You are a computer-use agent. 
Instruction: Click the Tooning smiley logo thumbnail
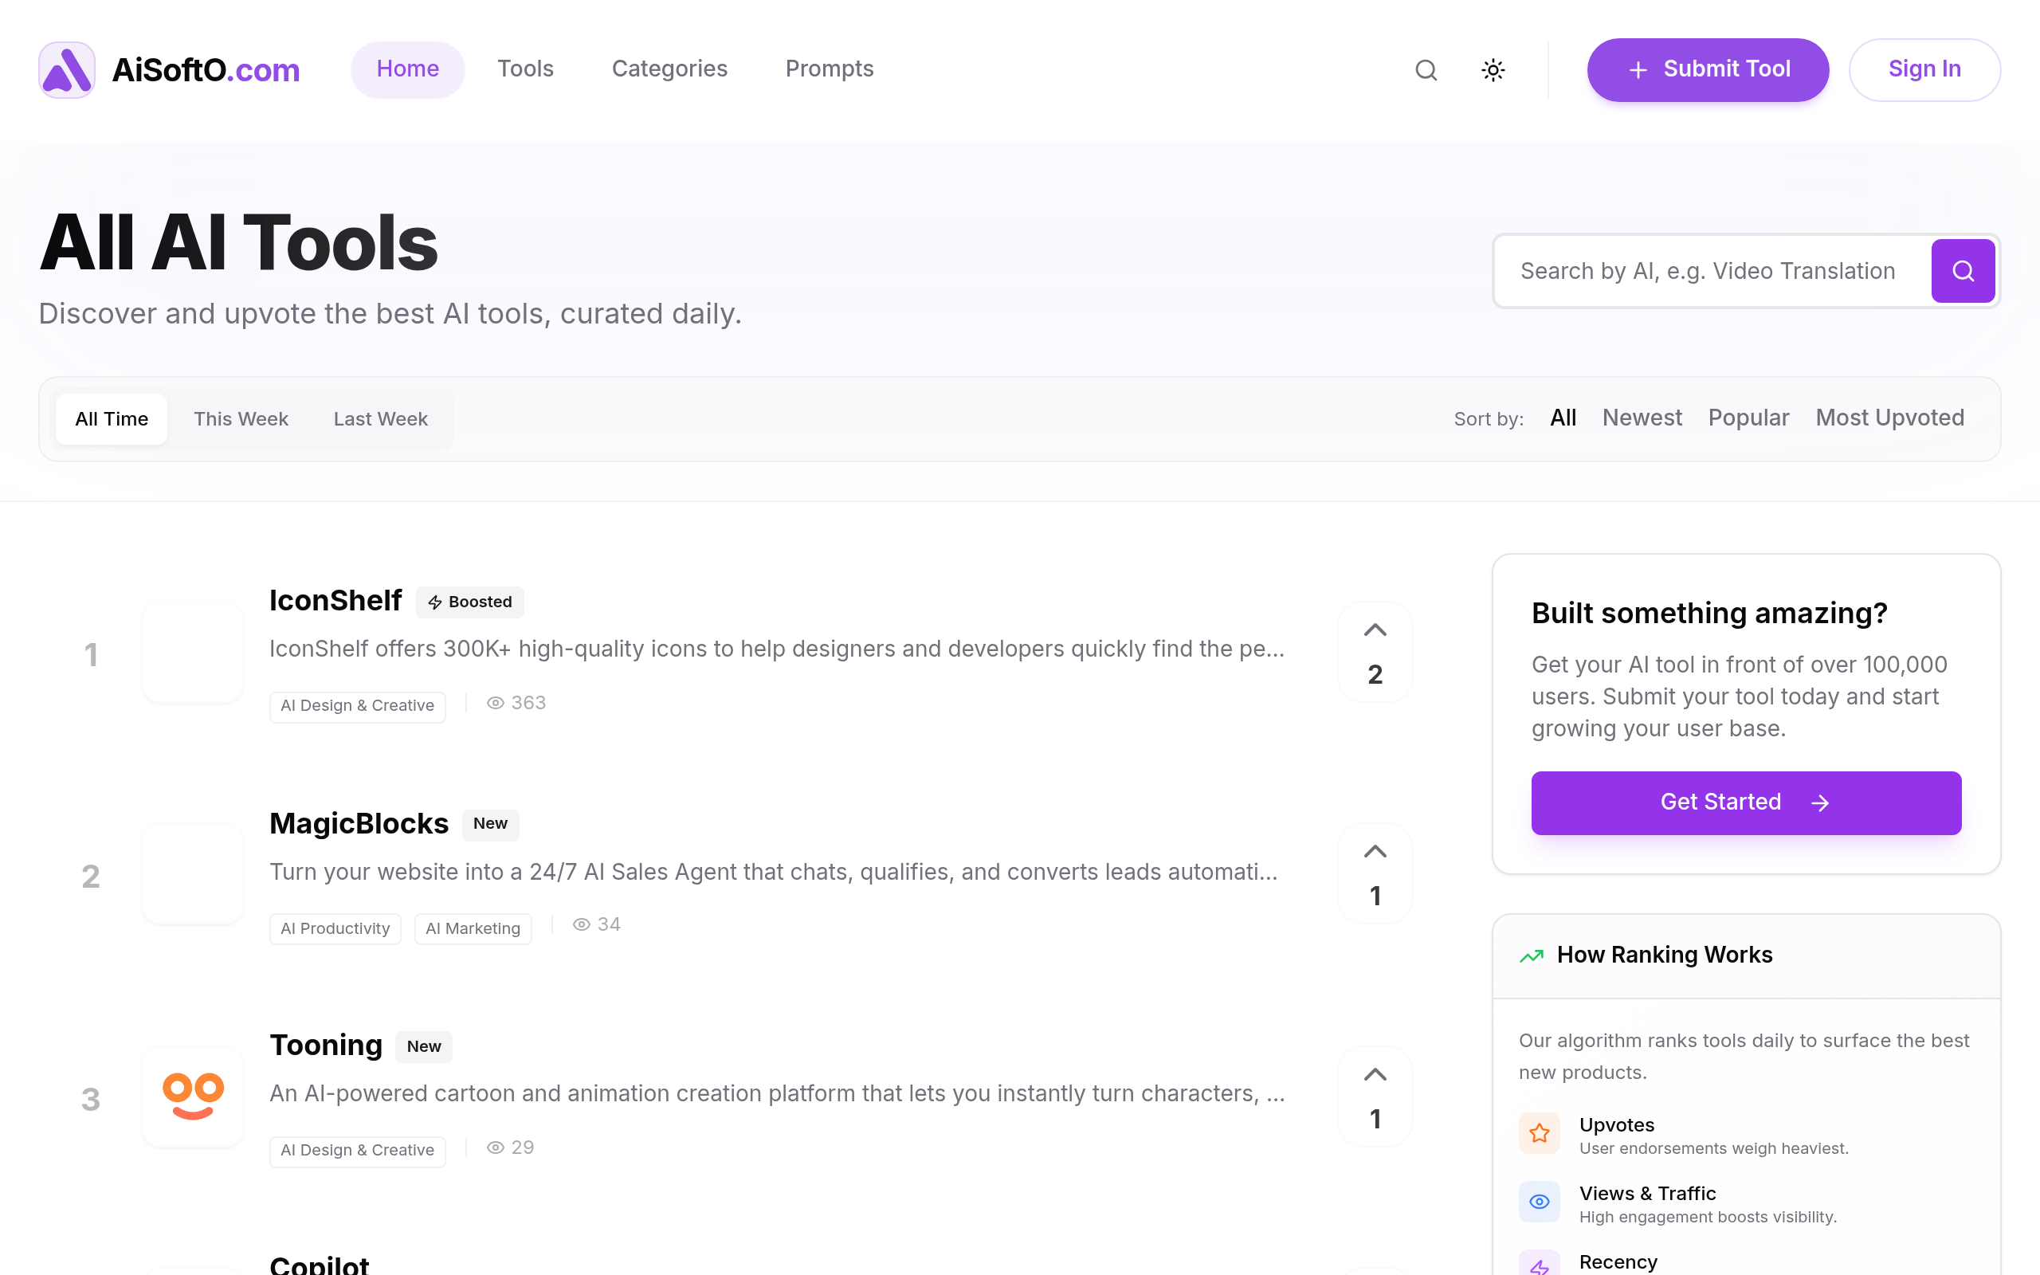[193, 1096]
